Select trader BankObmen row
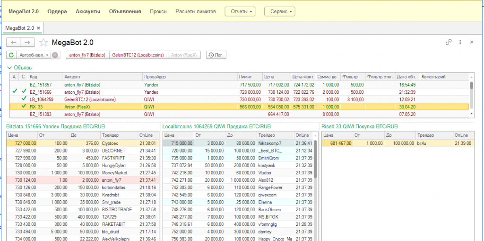The height and width of the screenshot is (241, 484). coord(238,209)
